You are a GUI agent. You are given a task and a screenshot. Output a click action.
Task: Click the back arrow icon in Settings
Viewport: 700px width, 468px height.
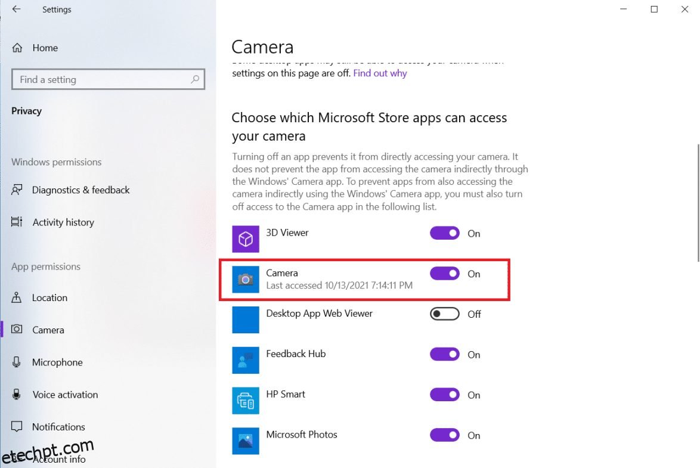coord(17,9)
